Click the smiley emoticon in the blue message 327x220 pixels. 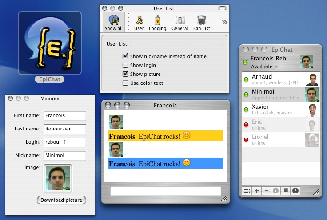coord(187,162)
